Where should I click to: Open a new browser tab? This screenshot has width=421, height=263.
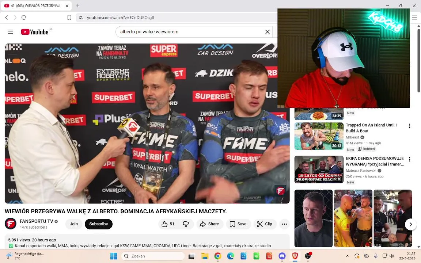click(77, 5)
